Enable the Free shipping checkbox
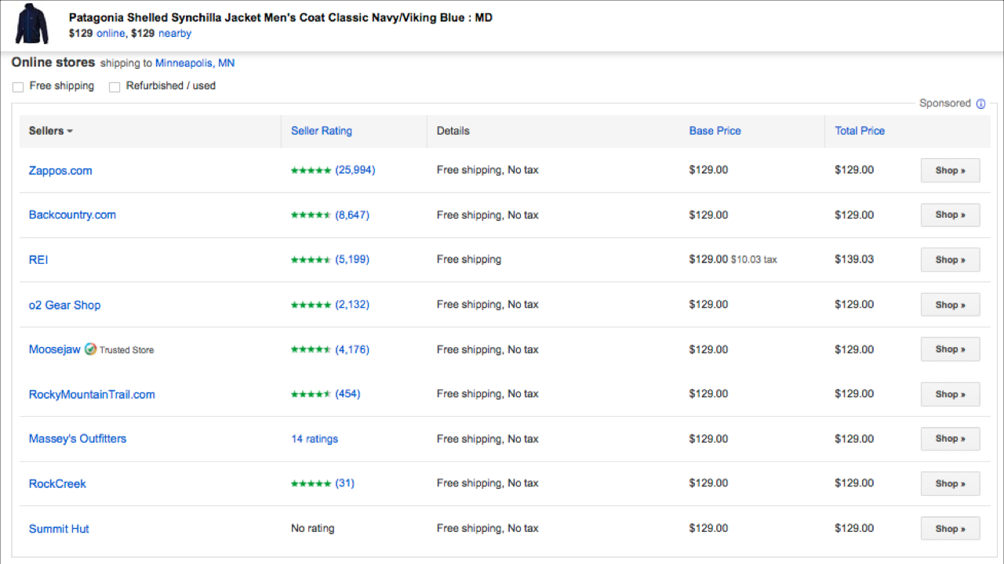 click(17, 87)
